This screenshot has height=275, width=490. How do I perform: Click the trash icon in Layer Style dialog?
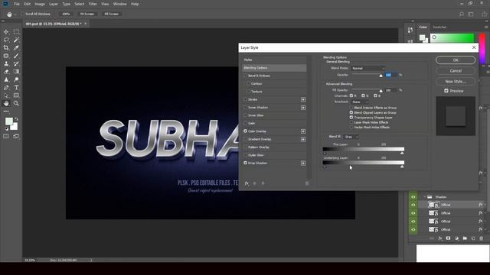coord(307,183)
